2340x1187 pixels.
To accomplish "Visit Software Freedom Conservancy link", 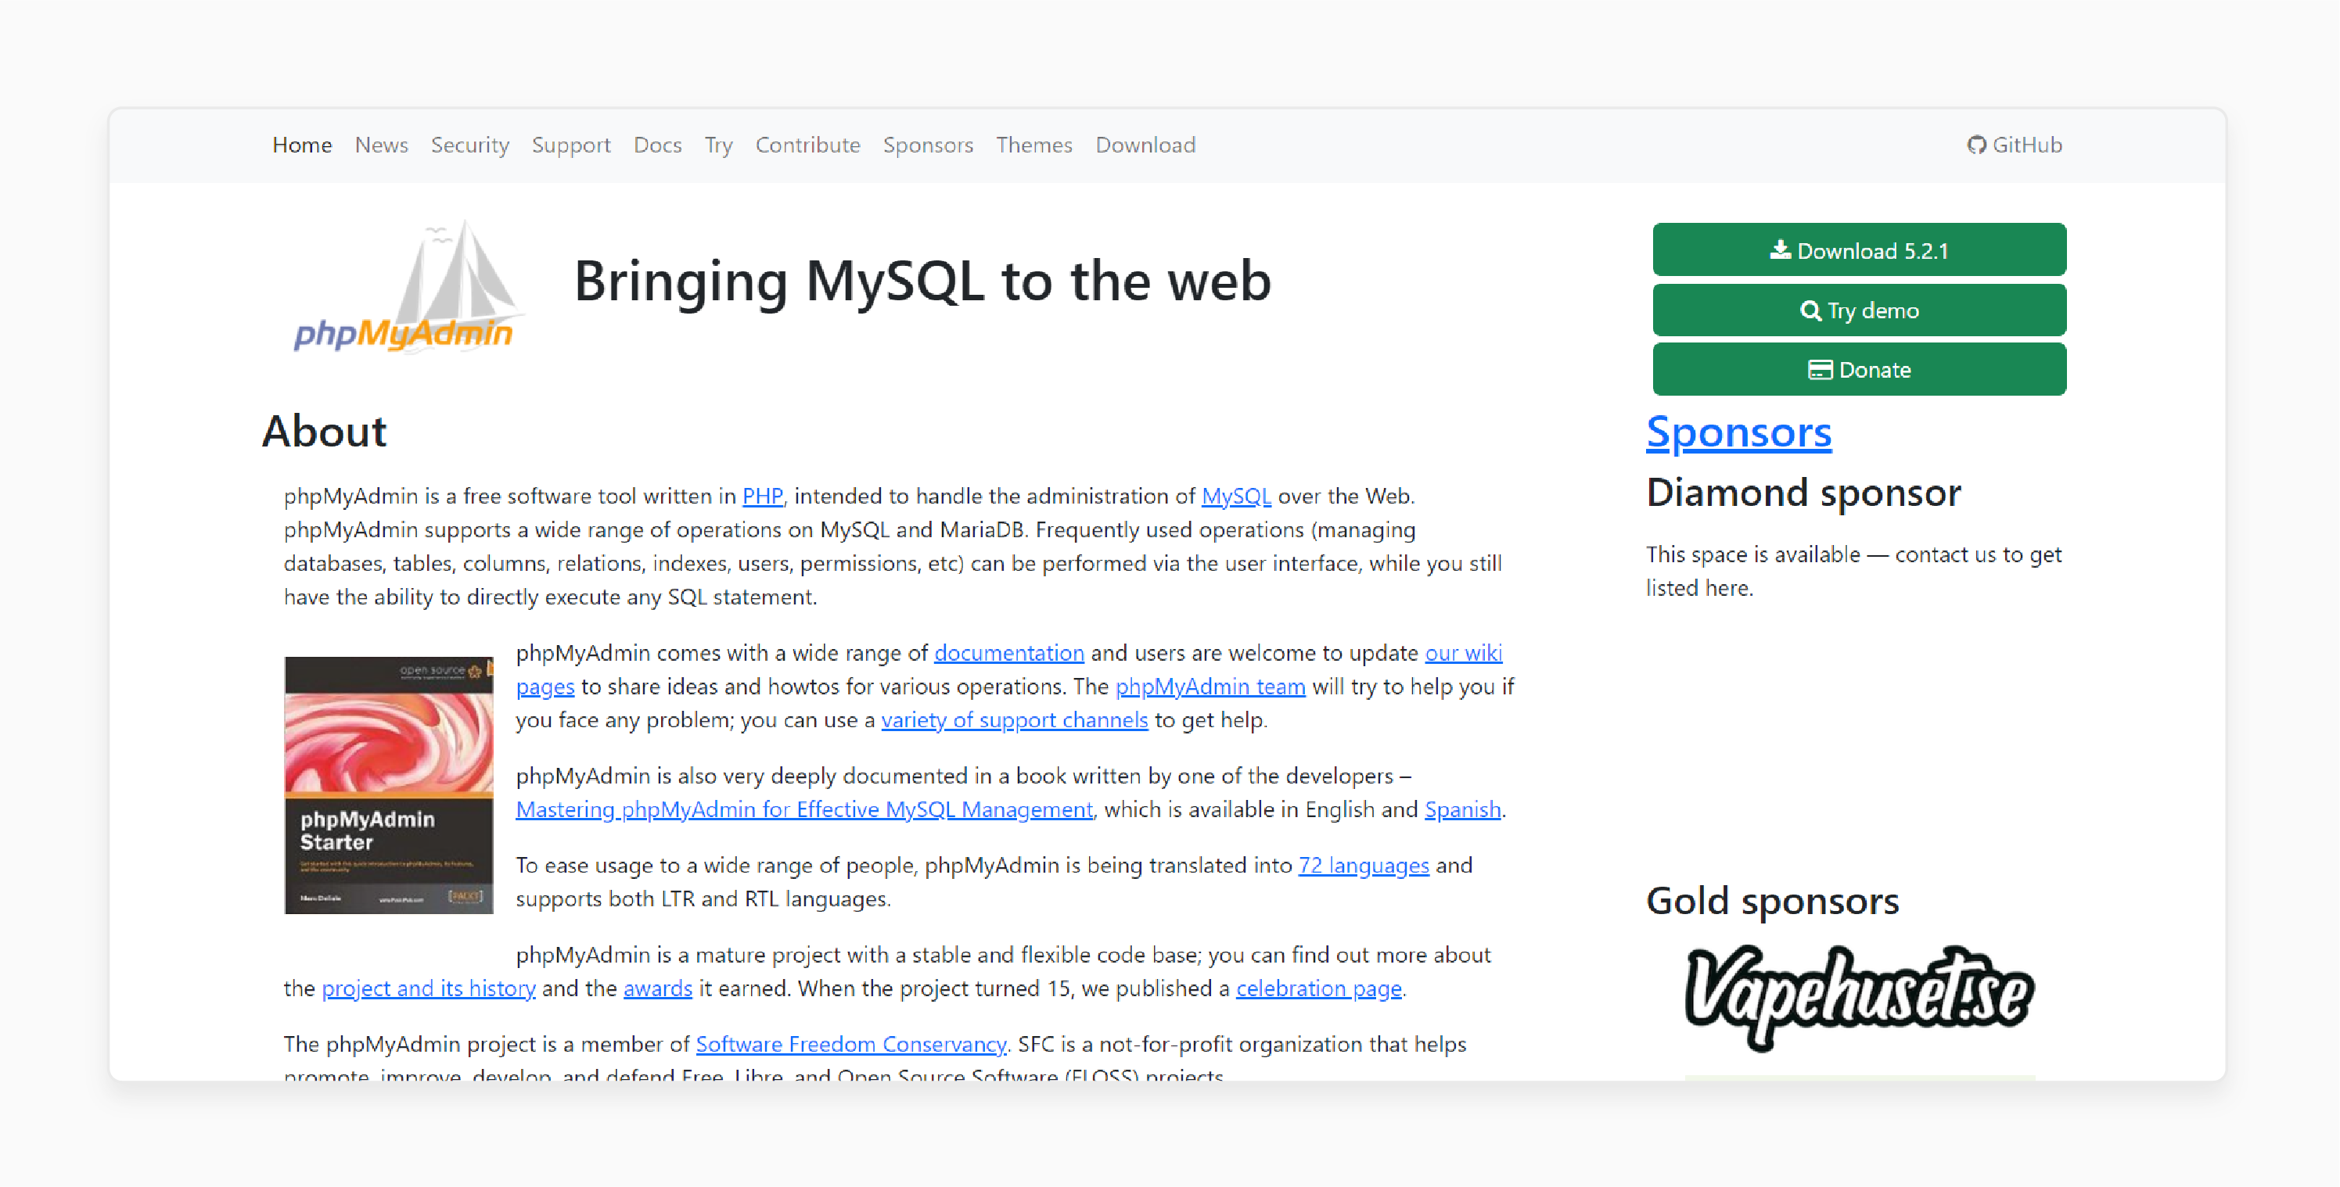I will 851,1045.
